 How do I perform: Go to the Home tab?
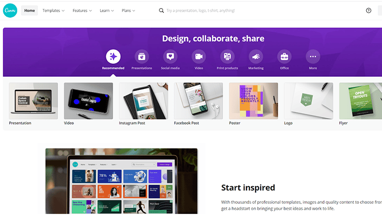tap(30, 11)
